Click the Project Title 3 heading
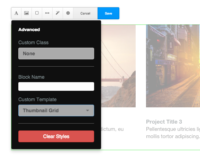Image resolution: width=200 pixels, height=165 pixels. click(x=164, y=122)
